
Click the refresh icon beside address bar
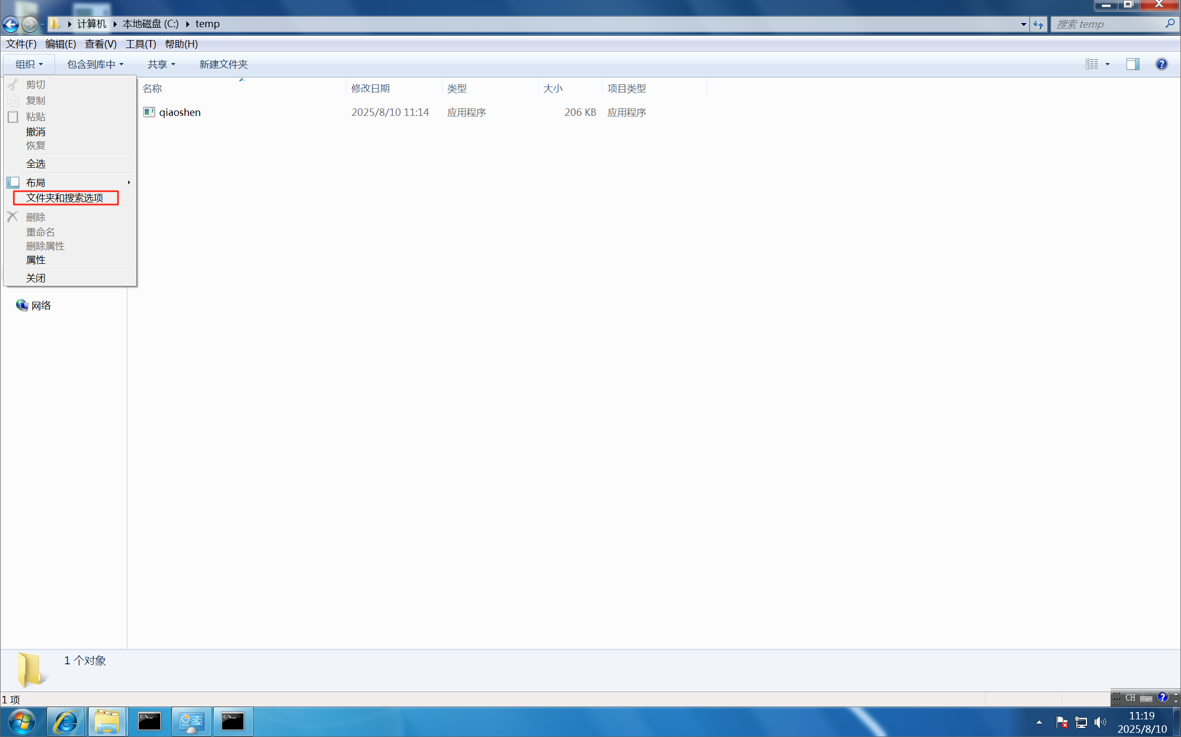pos(1038,24)
